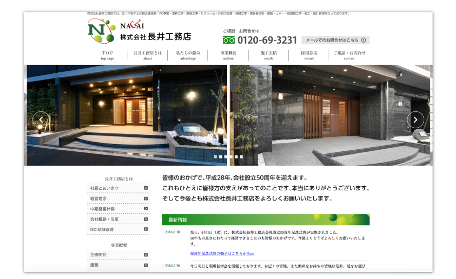Viewport: 456px width, 279px height.
Task: Click ご相談・お問合せは label above phone number
Action: (241, 31)
